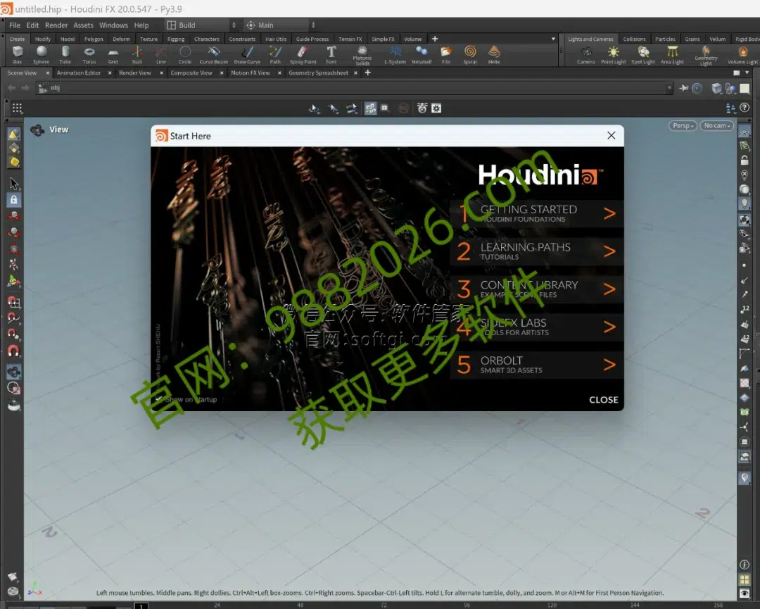
Task: Close the Render View tab
Action: coord(161,73)
